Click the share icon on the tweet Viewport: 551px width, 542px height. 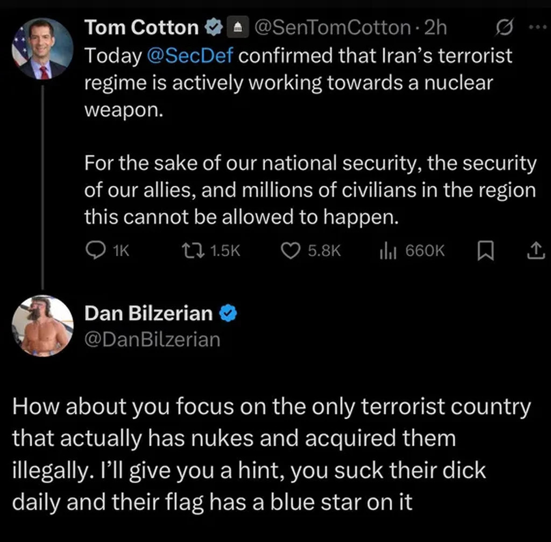pos(534,250)
